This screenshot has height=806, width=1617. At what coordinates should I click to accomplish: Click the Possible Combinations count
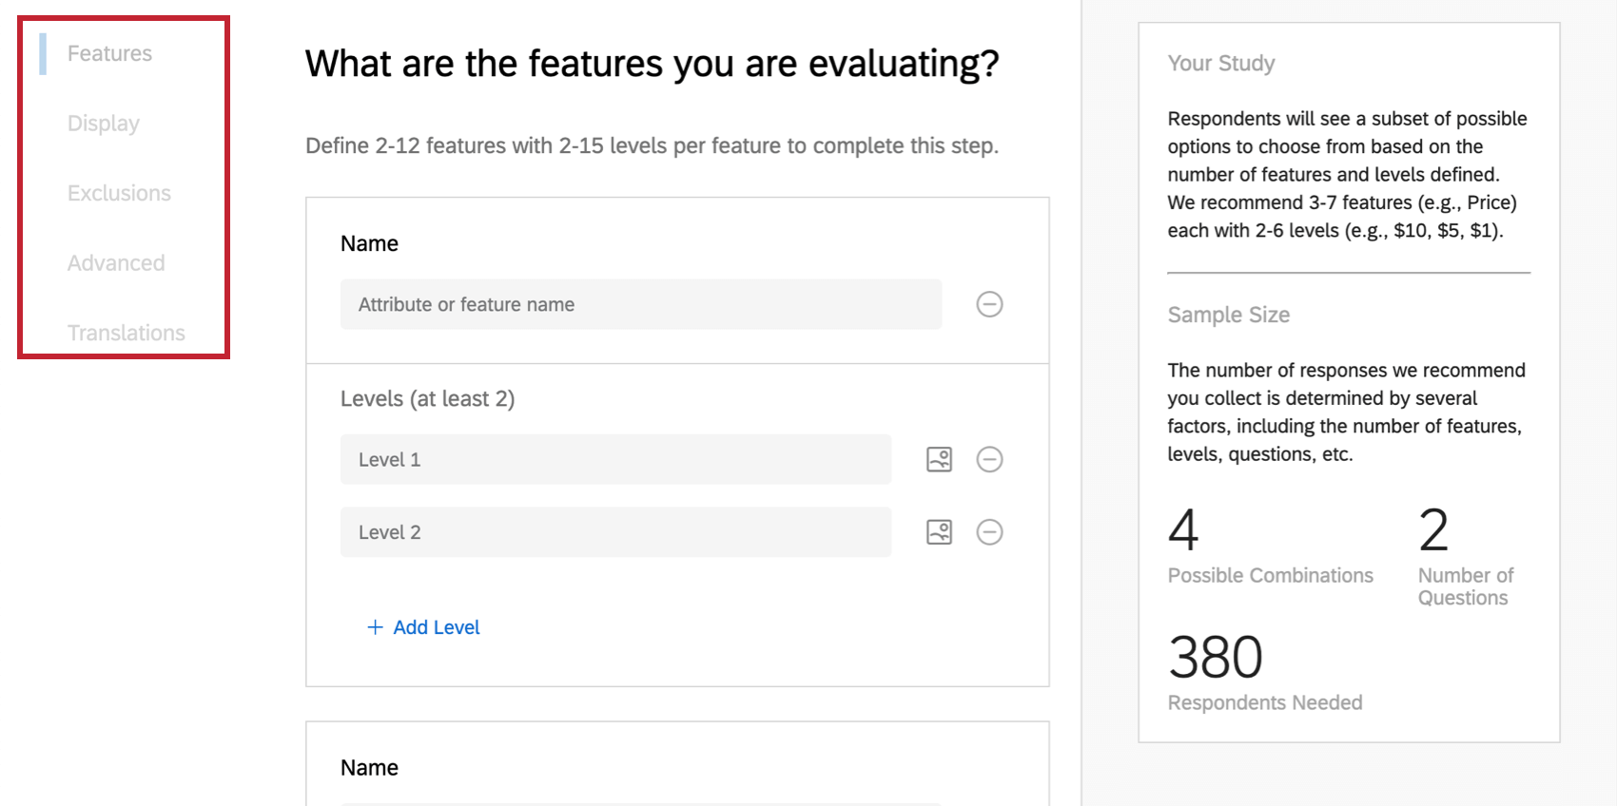[x=1183, y=530]
